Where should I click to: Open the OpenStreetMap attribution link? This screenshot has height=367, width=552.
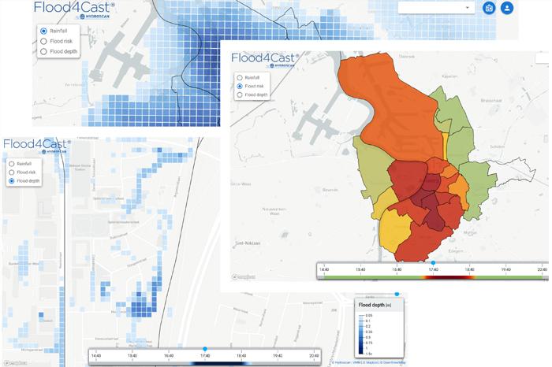(x=393, y=362)
